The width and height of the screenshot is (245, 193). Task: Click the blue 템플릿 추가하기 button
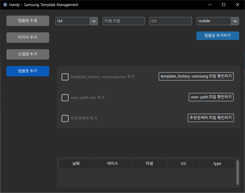coord(218,36)
